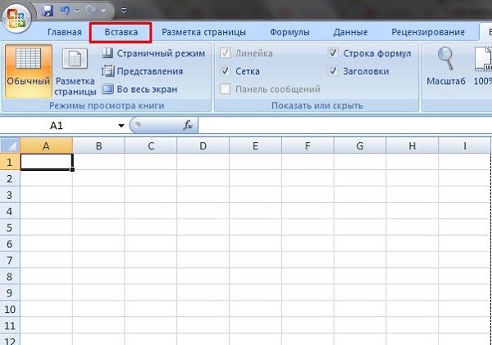The width and height of the screenshot is (492, 345).
Task: Select column D header
Action: [x=203, y=146]
